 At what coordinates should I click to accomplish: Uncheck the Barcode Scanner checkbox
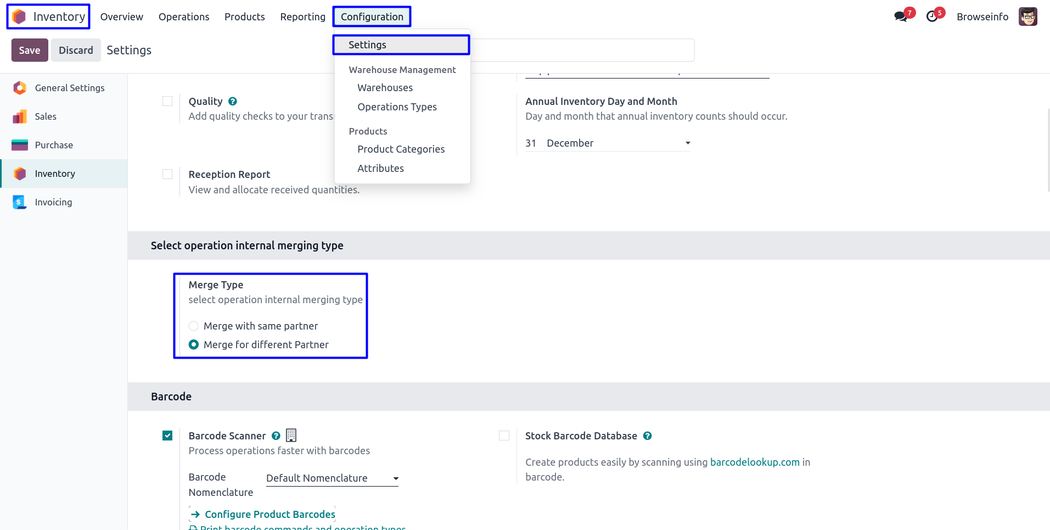167,436
